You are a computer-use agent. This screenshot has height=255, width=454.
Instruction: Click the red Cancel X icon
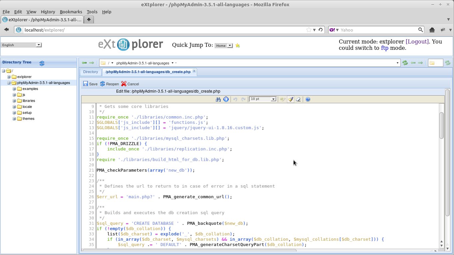124,84
